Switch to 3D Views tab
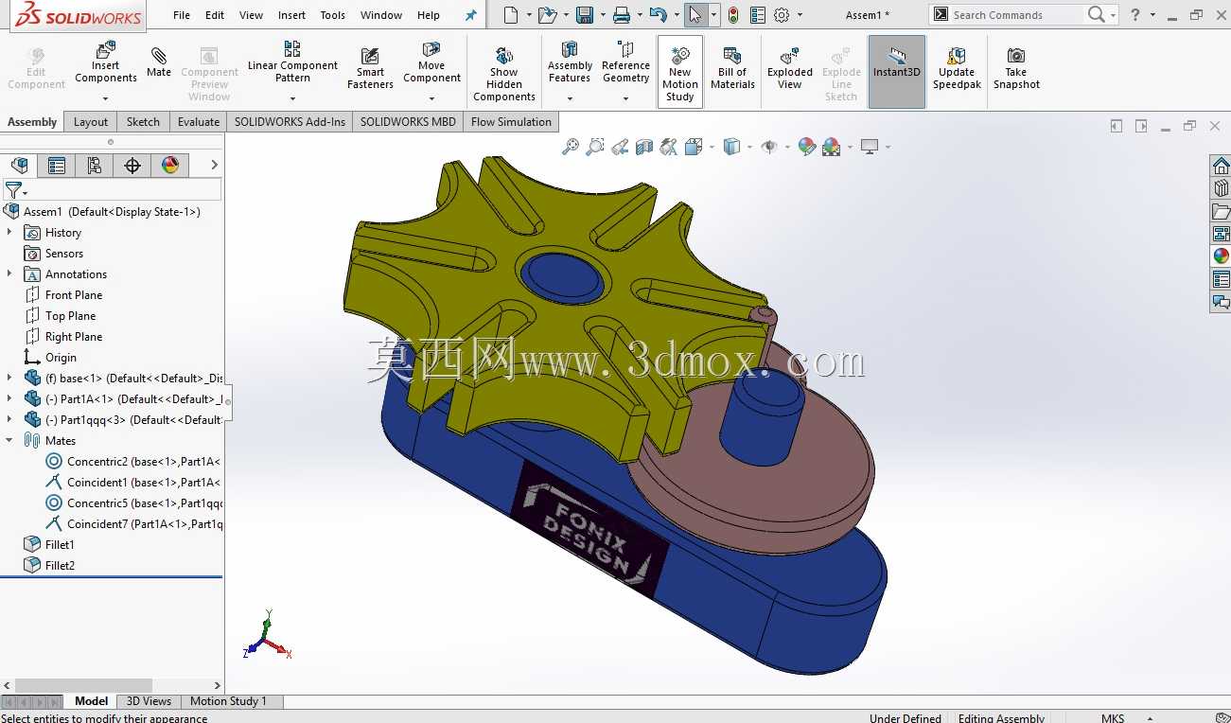The image size is (1231, 723). 149,701
